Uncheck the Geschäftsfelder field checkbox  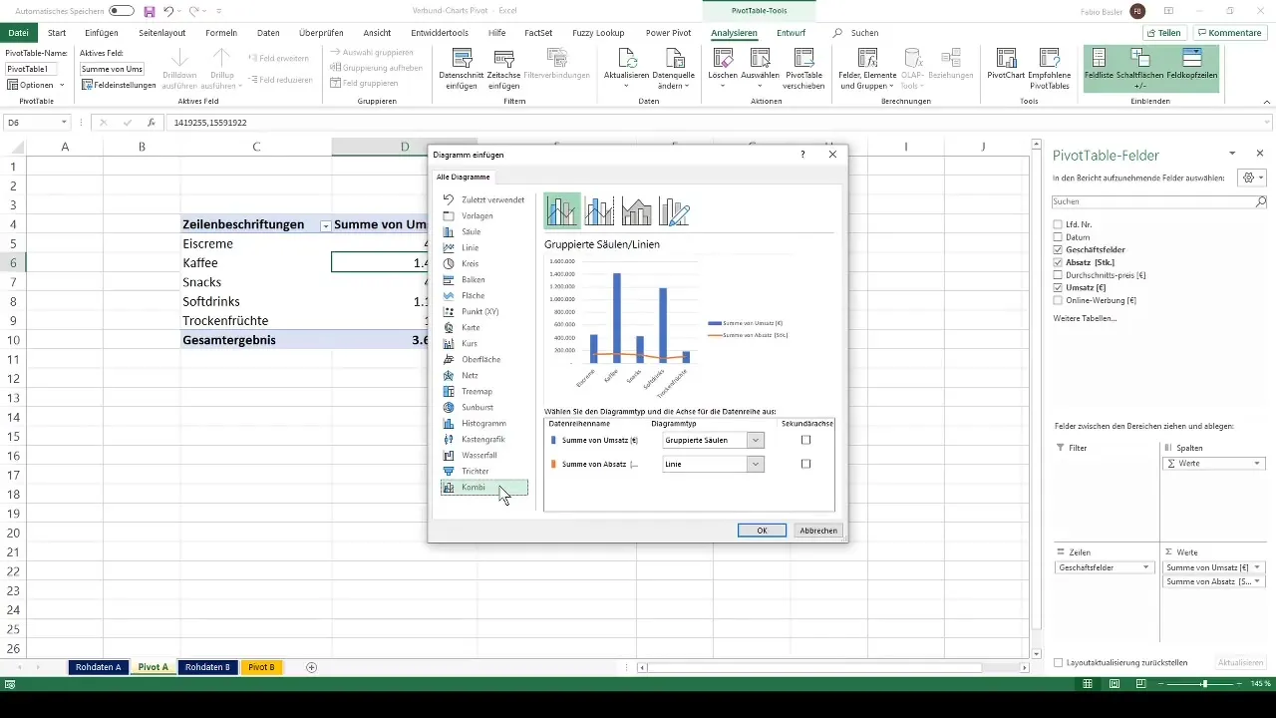(x=1058, y=249)
